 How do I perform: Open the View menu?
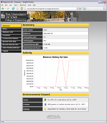pos(11,5)
